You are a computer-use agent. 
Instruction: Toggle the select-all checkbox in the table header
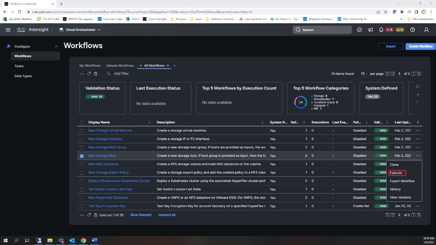[82, 122]
